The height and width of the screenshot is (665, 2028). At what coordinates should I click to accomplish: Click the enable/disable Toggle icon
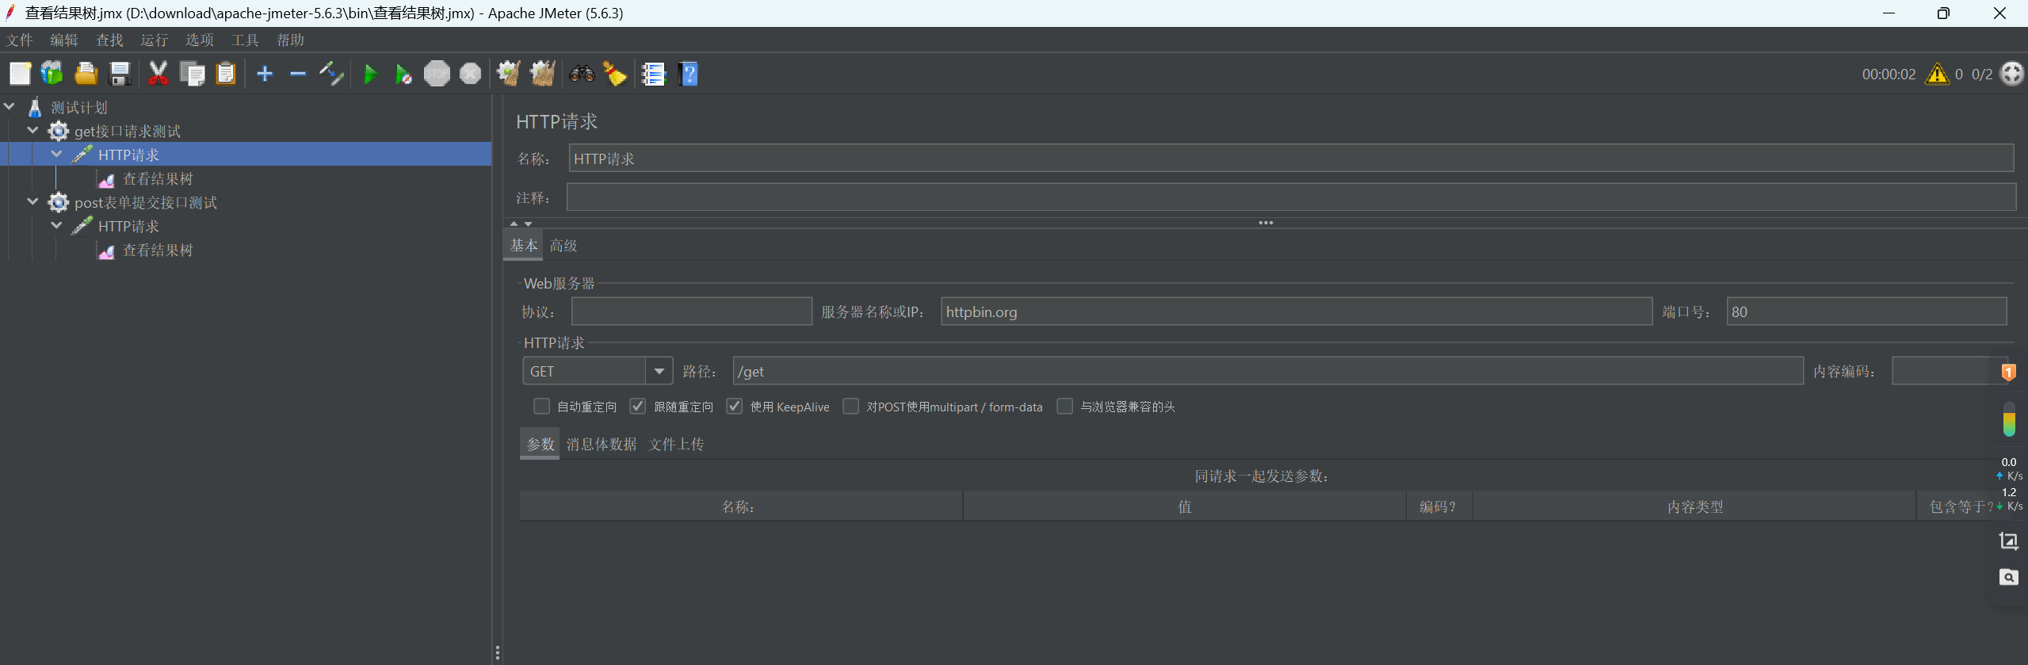[x=331, y=74]
